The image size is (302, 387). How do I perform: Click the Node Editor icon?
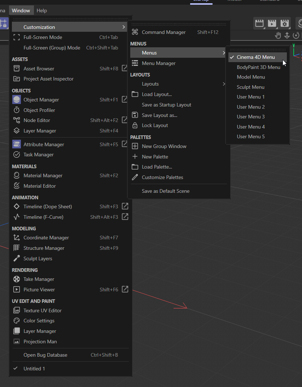tap(17, 120)
